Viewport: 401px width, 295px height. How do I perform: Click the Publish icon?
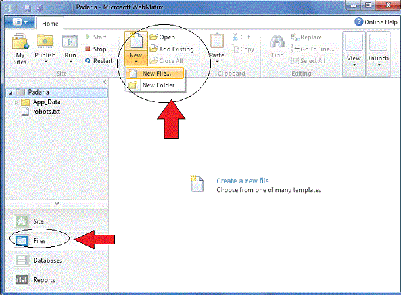tap(45, 41)
